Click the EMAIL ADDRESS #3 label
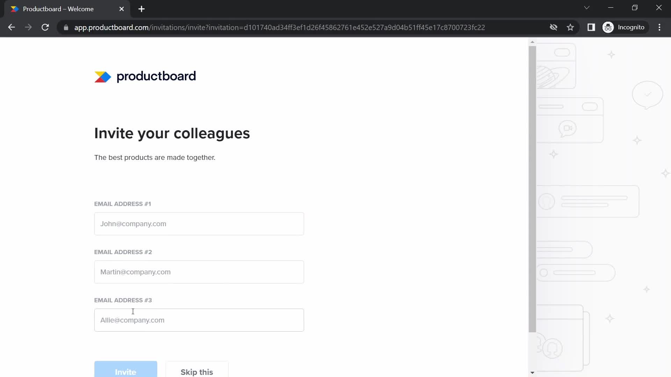The width and height of the screenshot is (671, 377). click(123, 300)
